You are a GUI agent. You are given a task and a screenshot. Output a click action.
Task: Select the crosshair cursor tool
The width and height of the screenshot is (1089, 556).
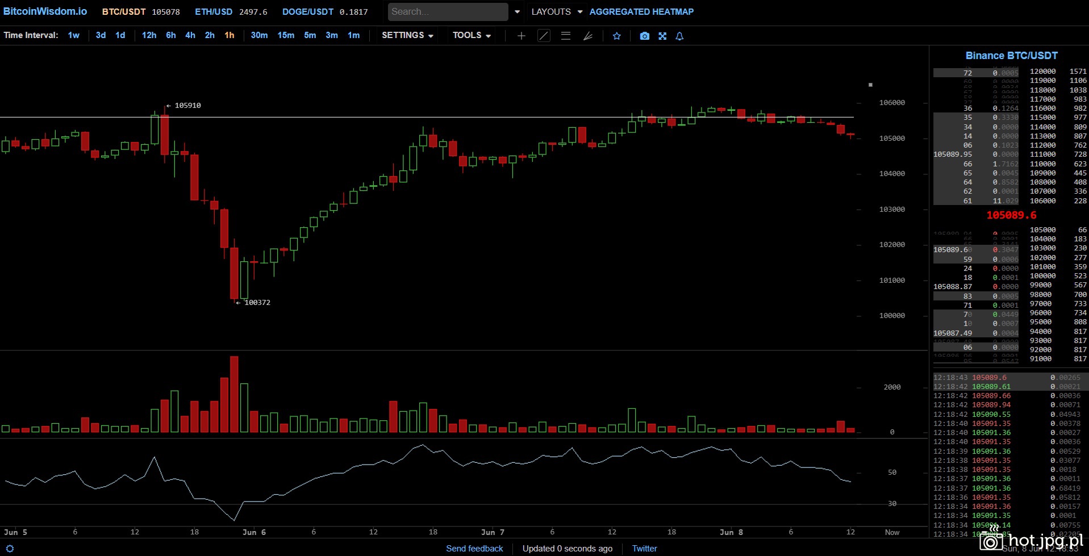[521, 36]
